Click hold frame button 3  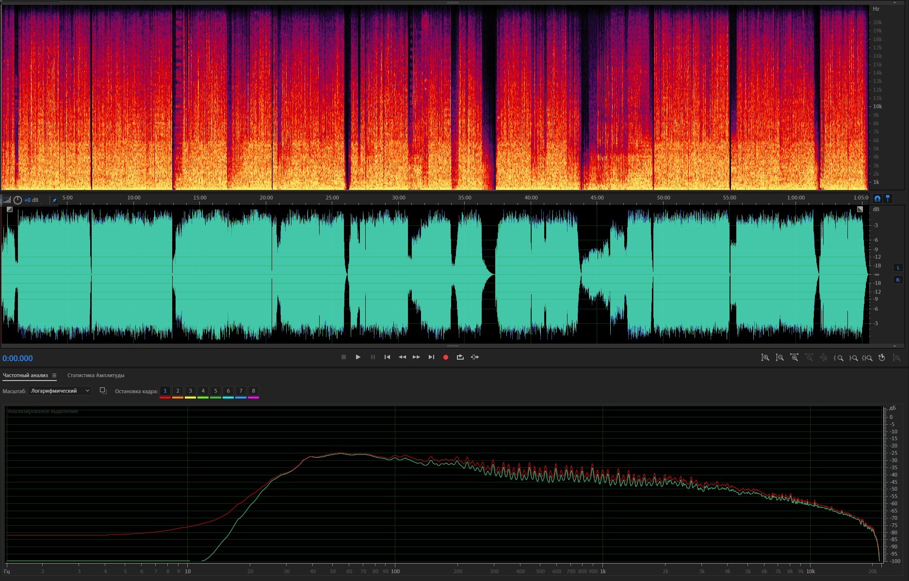click(190, 391)
